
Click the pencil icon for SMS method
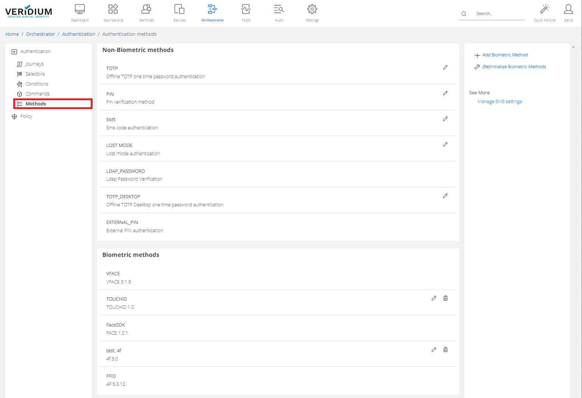click(445, 119)
